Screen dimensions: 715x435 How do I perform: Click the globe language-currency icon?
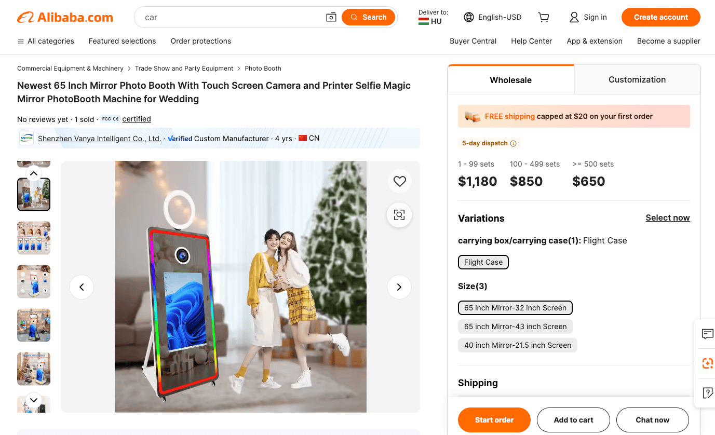(x=469, y=17)
